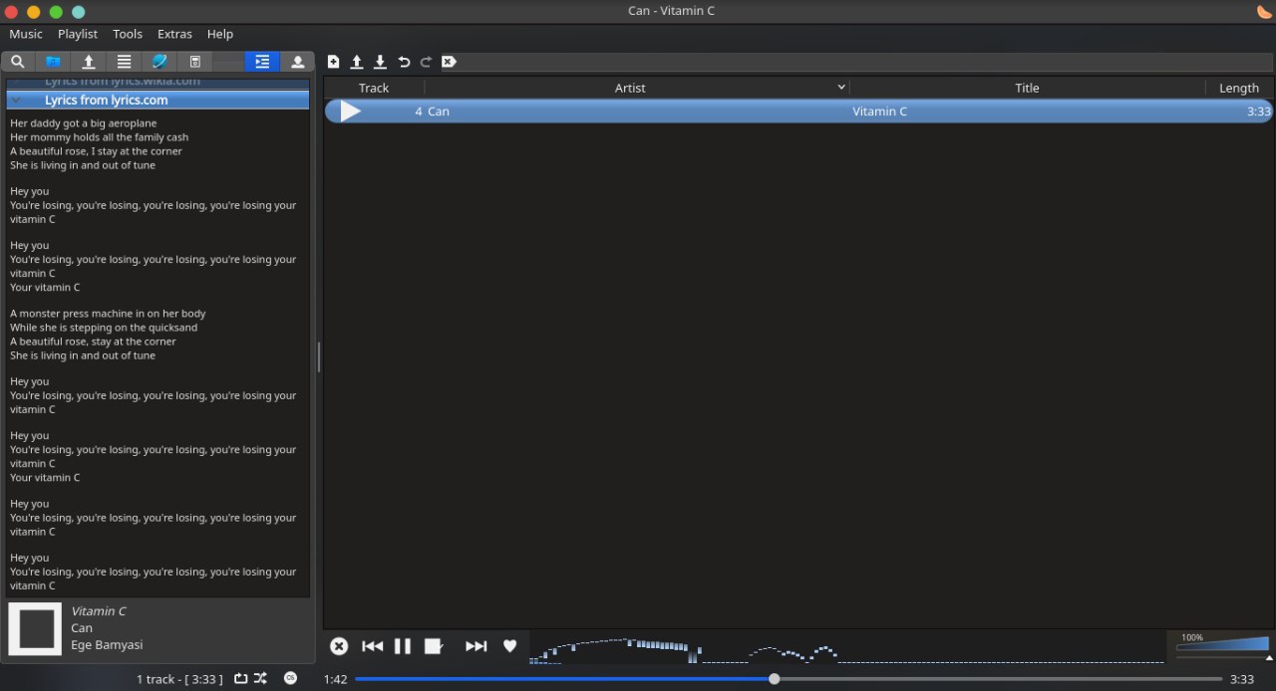
Task: Sort playlist by Length column
Action: click(x=1239, y=88)
